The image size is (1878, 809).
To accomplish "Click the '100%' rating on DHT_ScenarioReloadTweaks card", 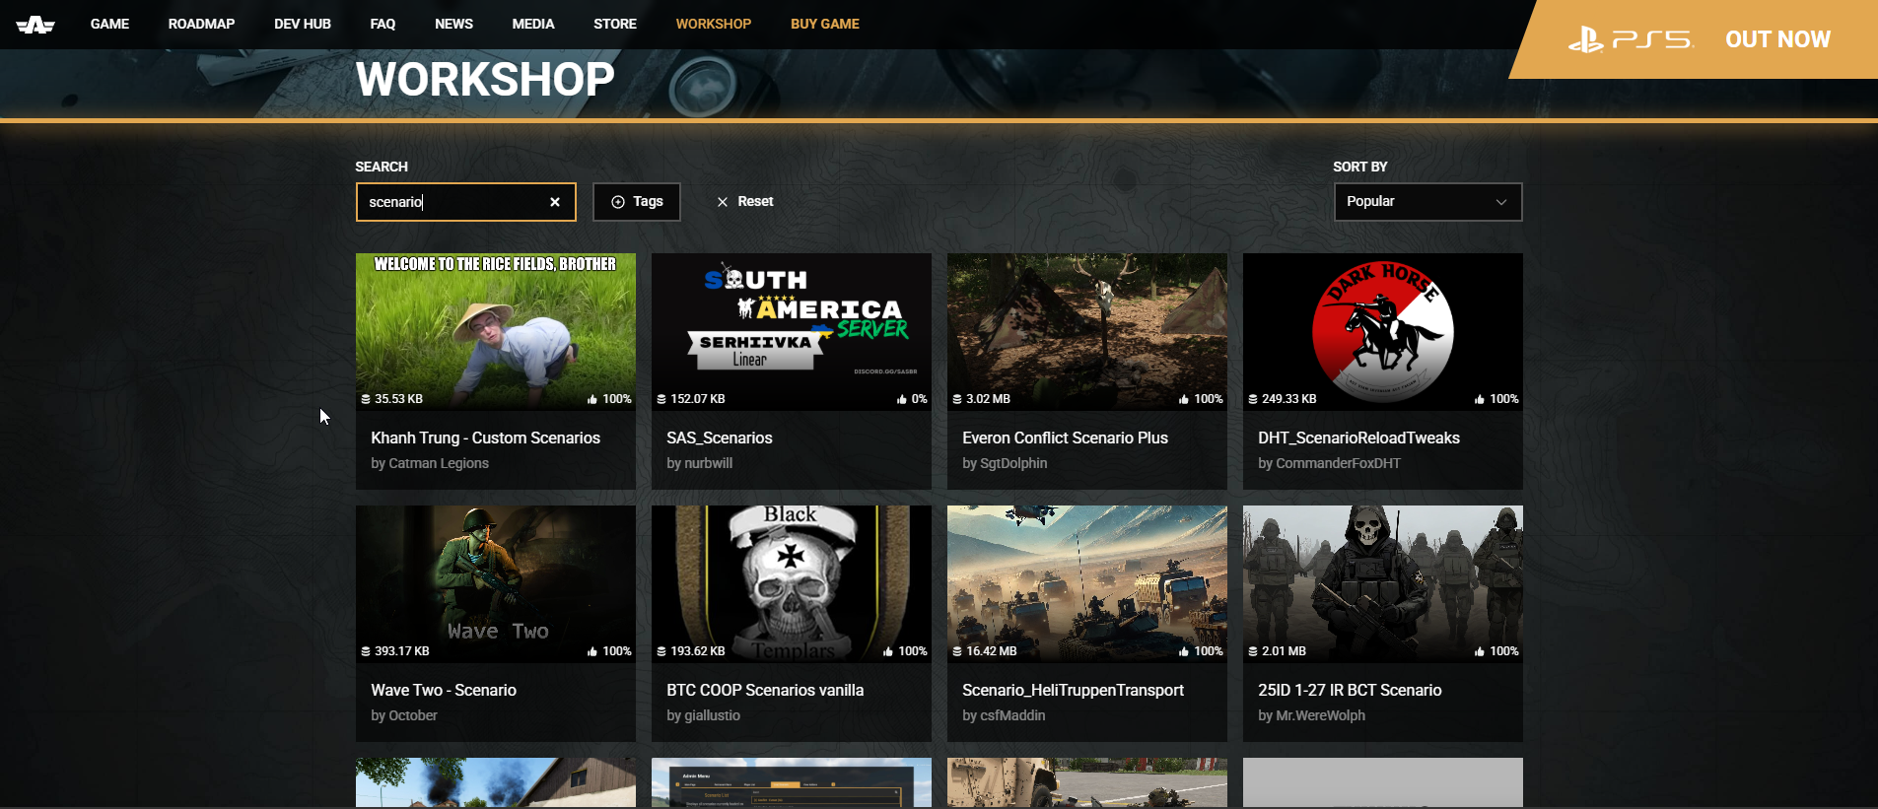I will [x=1504, y=399].
